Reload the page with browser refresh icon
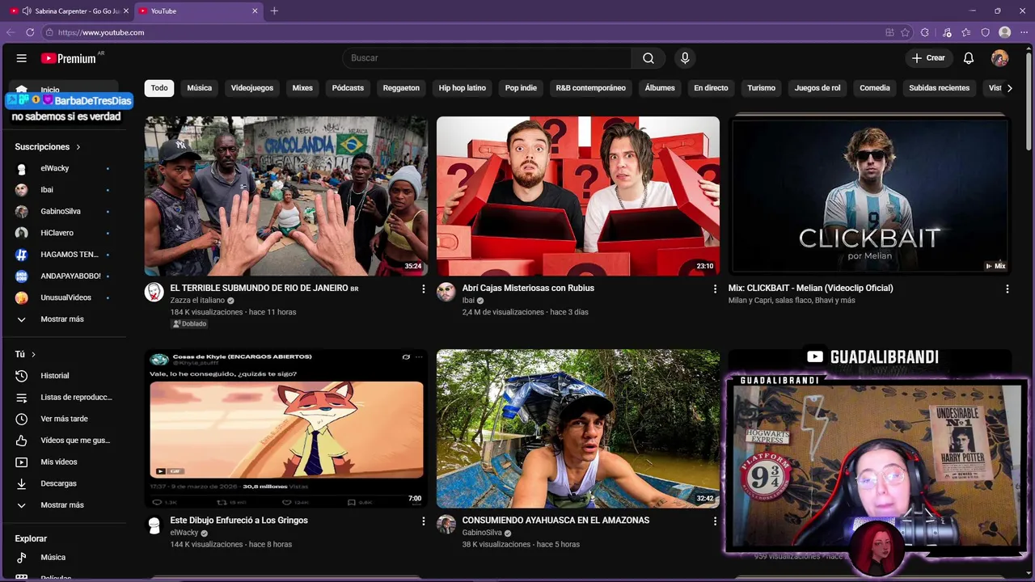1035x582 pixels. coord(30,32)
